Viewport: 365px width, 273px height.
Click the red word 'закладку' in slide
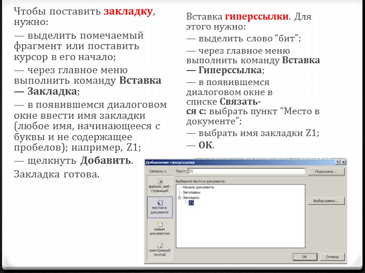[x=128, y=11]
